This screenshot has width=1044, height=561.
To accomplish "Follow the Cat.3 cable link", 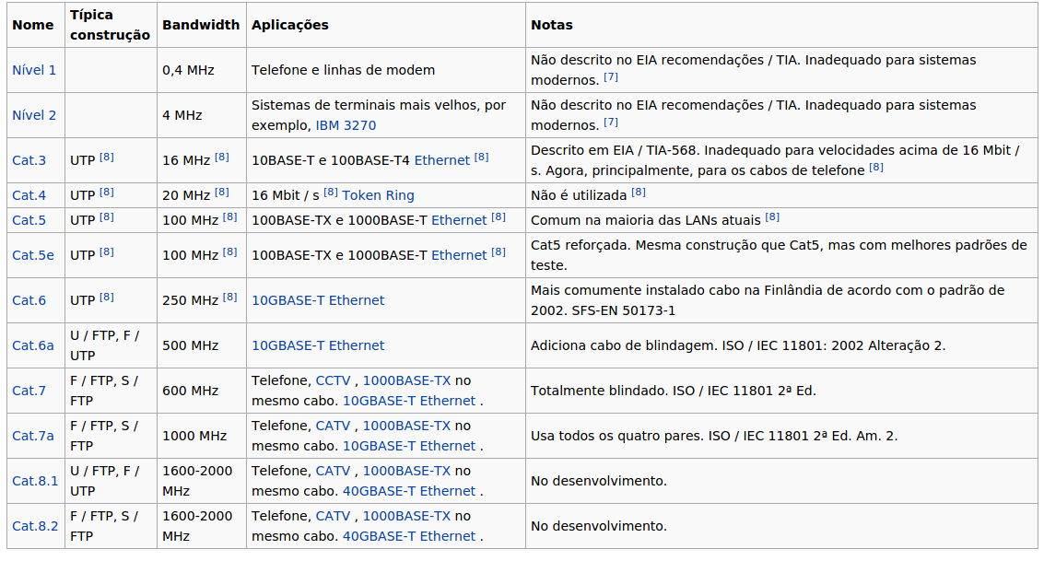I will point(29,159).
